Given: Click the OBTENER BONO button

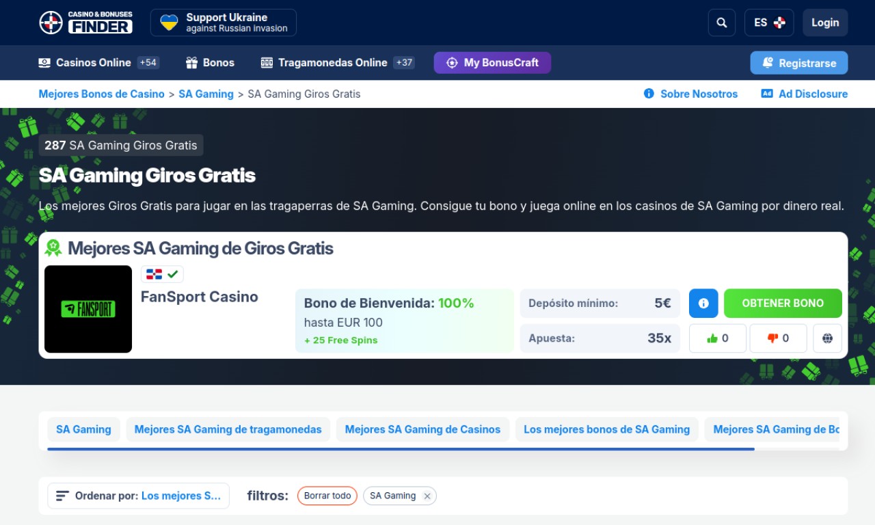Looking at the screenshot, I should (x=783, y=304).
